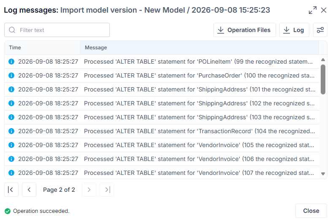The width and height of the screenshot is (330, 220).
Task: Open the column settings filter icon
Action: coord(320,30)
